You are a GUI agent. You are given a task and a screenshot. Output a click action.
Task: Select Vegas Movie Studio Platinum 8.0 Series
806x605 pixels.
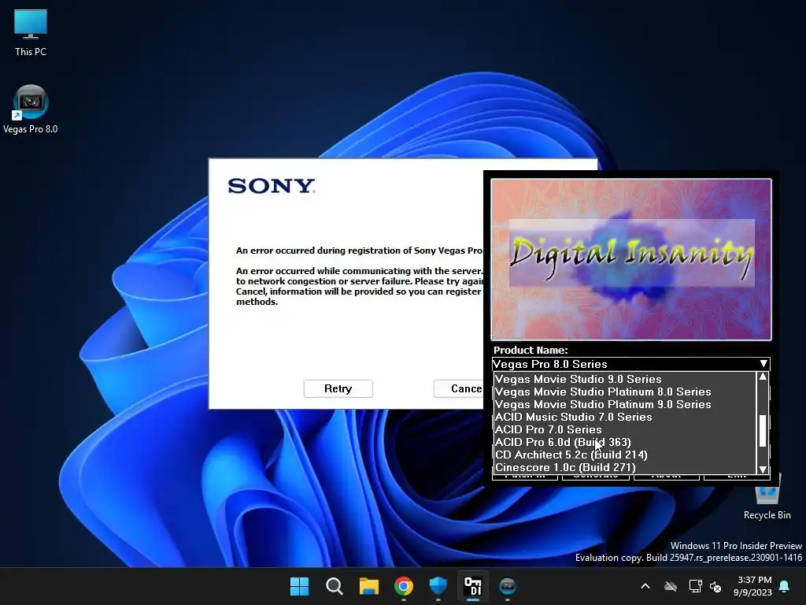tap(624, 392)
